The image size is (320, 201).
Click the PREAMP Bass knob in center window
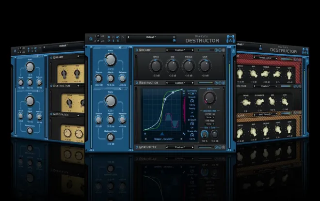[x=156, y=66]
